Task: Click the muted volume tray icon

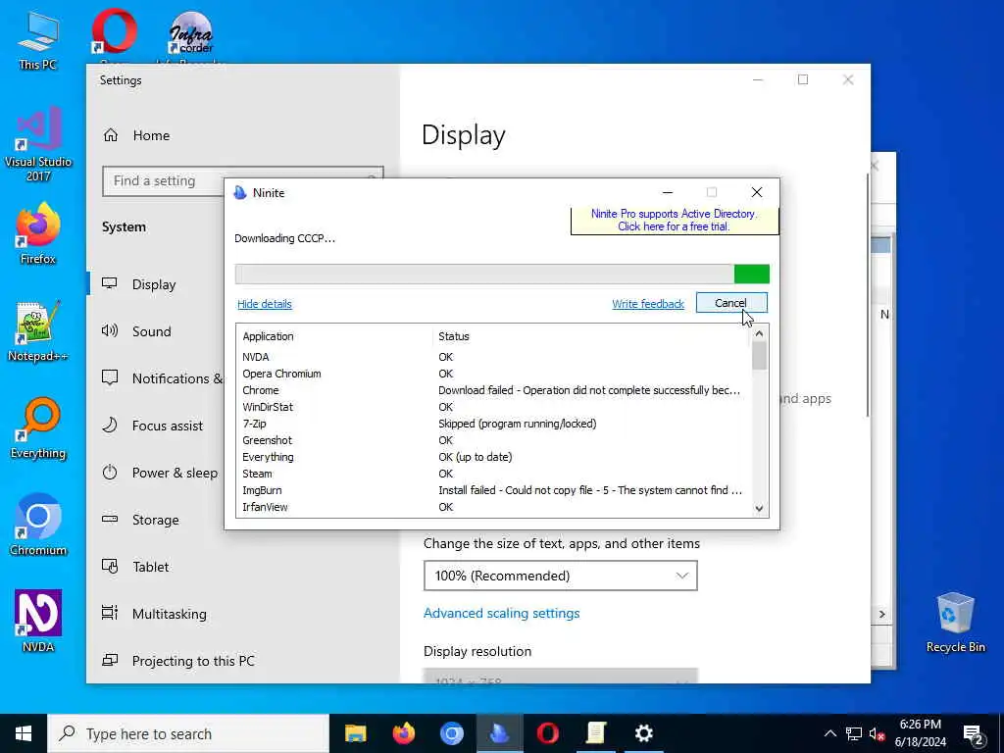Action: coord(878,733)
